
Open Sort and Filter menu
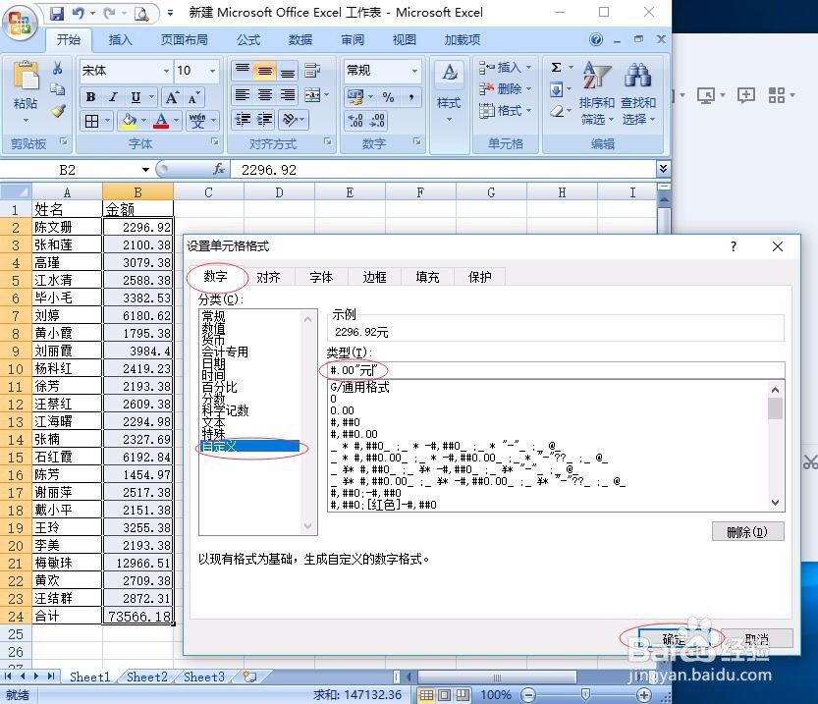click(x=596, y=94)
